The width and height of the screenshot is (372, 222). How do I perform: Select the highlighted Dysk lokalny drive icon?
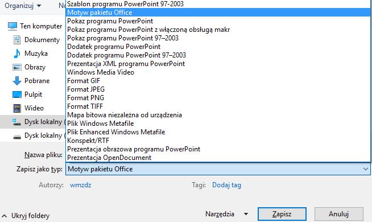(x=16, y=122)
